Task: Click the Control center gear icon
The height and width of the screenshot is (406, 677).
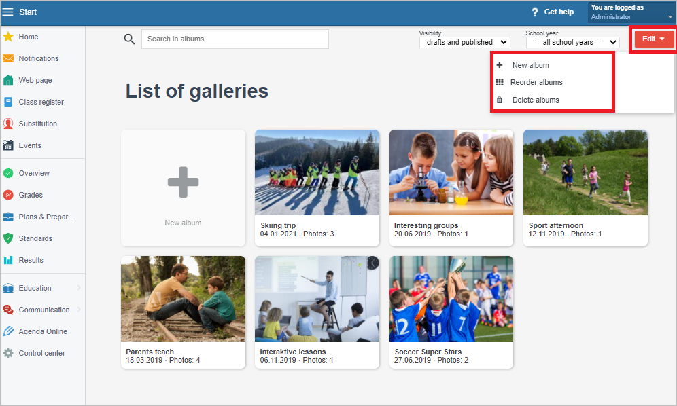Action: click(8, 353)
